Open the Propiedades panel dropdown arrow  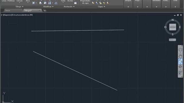click(x=137, y=7)
